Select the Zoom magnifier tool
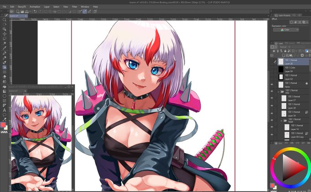 5,20
